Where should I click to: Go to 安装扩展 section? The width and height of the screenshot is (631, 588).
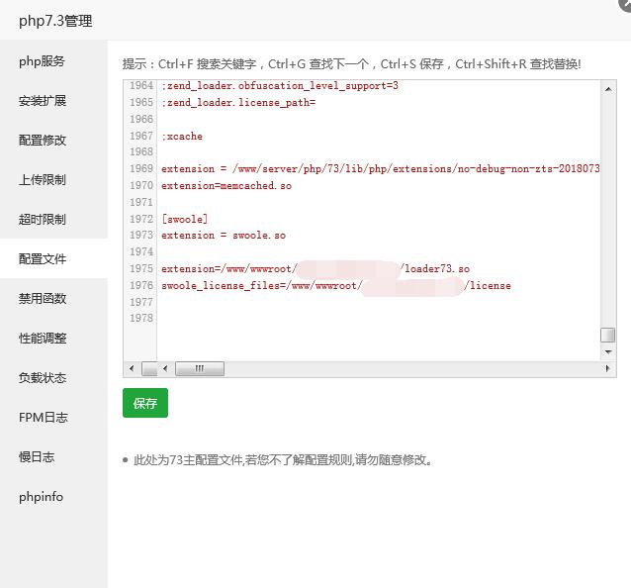[42, 101]
